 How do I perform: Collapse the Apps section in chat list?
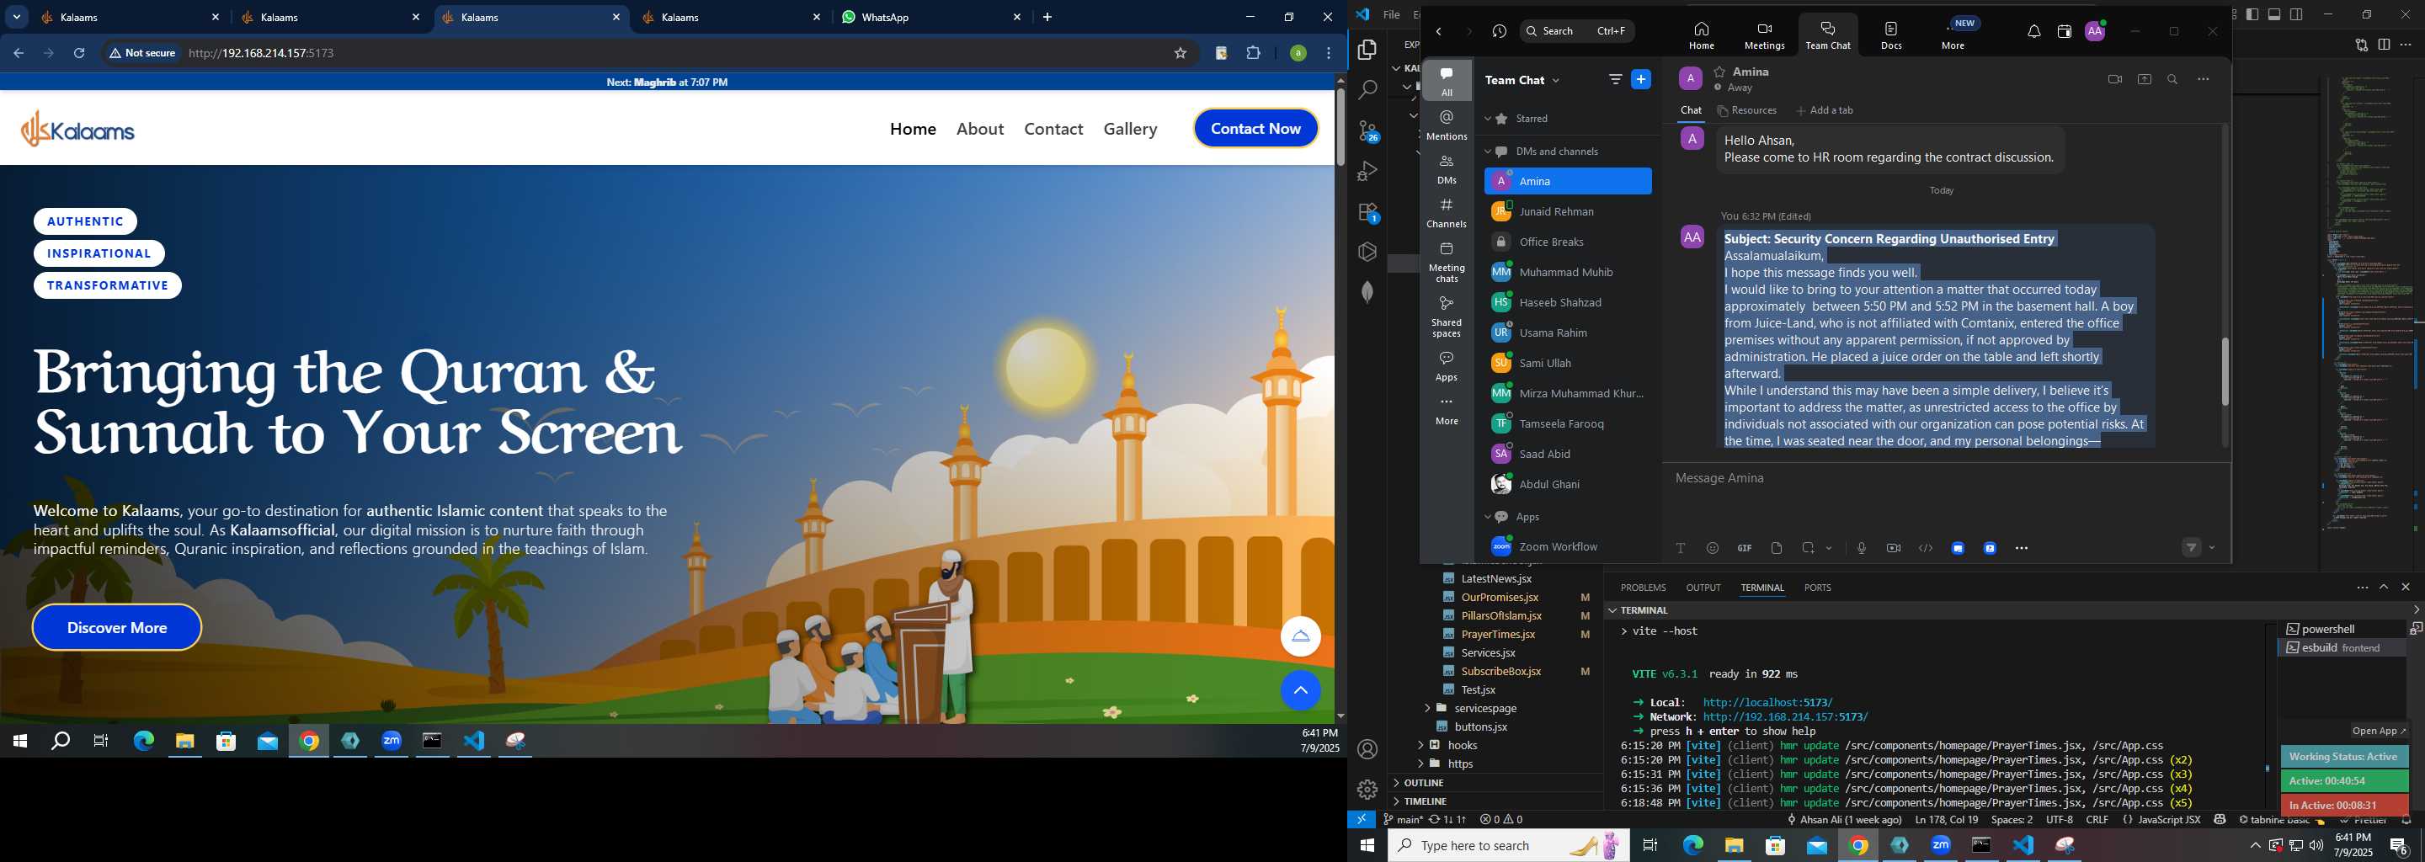click(x=1489, y=517)
